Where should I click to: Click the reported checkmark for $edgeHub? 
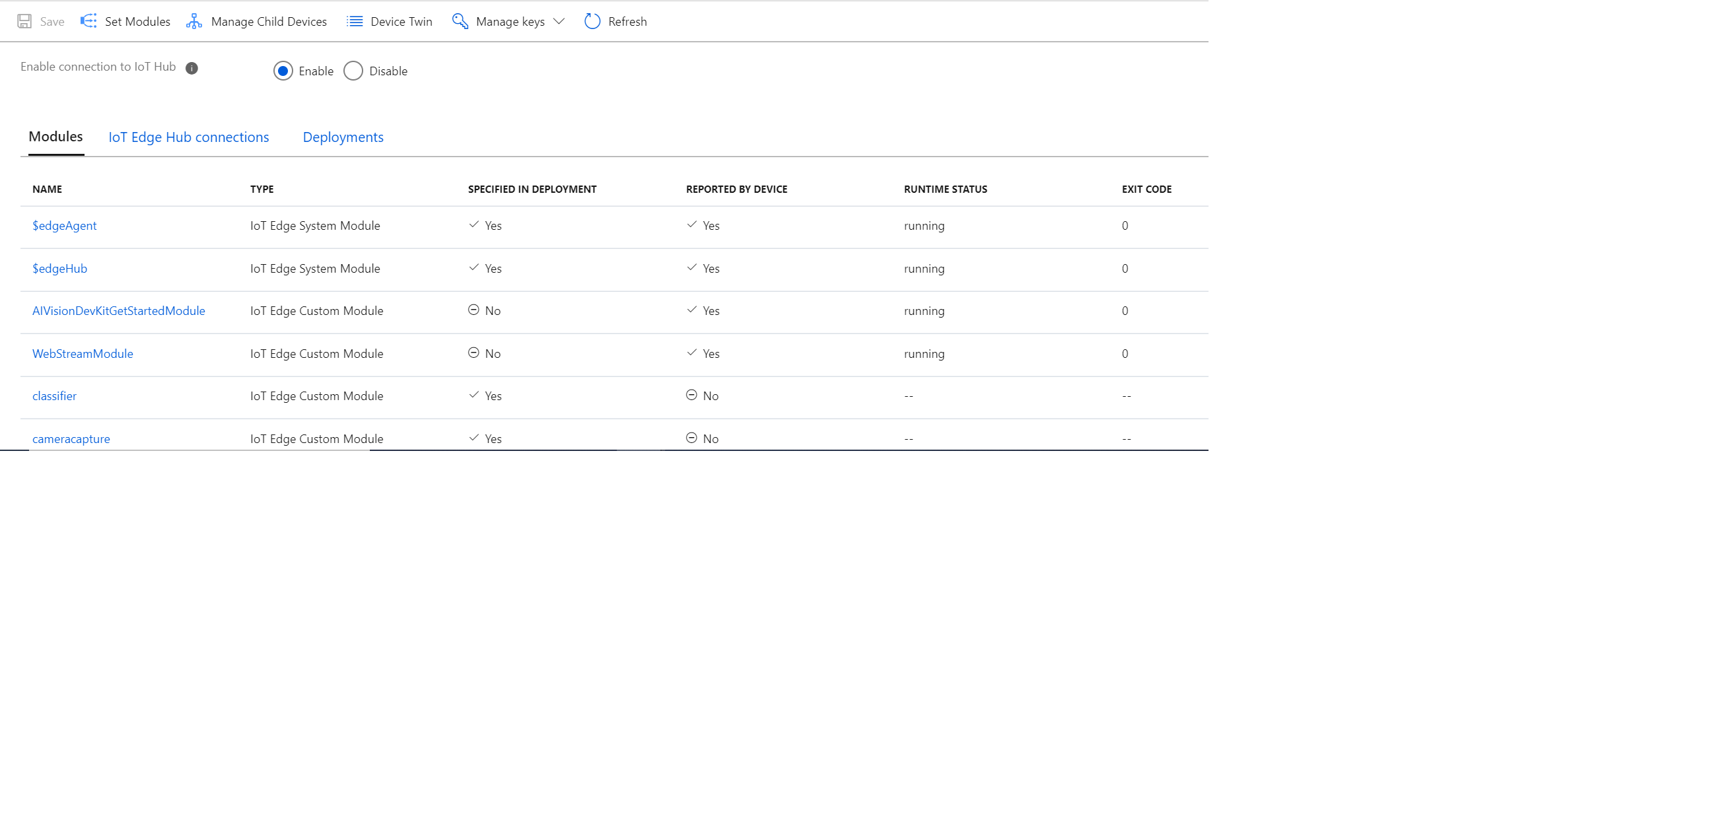tap(691, 267)
